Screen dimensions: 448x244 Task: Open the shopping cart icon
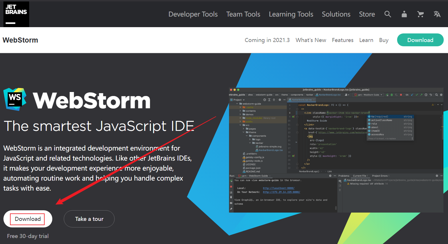point(421,14)
